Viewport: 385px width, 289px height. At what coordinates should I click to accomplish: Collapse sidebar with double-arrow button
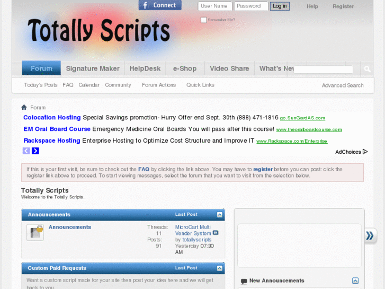point(370,235)
